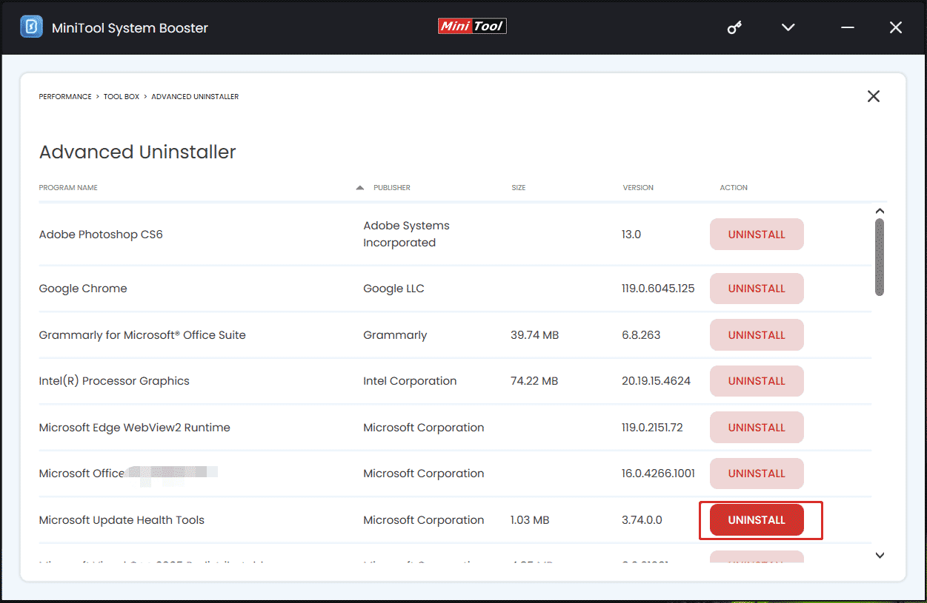
Task: Select Intel(R) Processor Graphics name
Action: [x=114, y=381]
